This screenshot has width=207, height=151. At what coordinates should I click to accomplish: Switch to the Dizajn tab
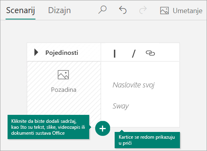pos(59,10)
